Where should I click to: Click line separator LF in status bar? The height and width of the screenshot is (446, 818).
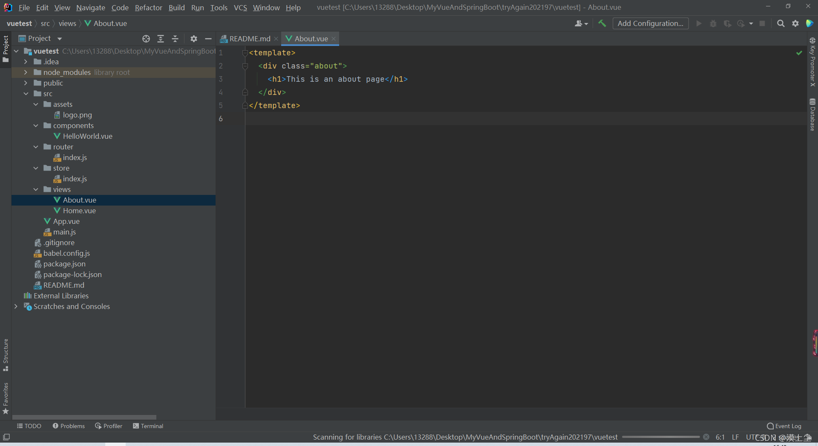[x=735, y=437]
